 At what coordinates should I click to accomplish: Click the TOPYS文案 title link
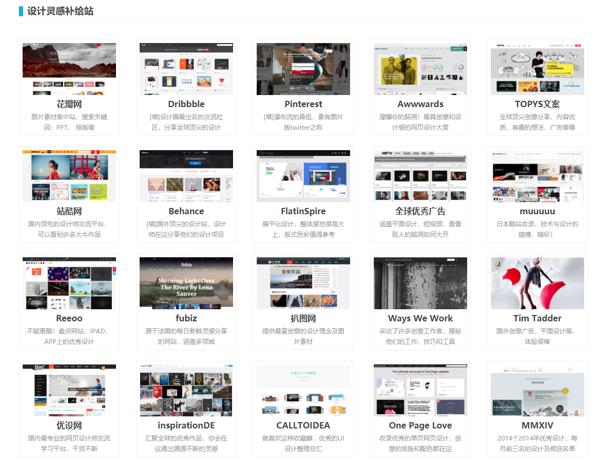coord(537,104)
